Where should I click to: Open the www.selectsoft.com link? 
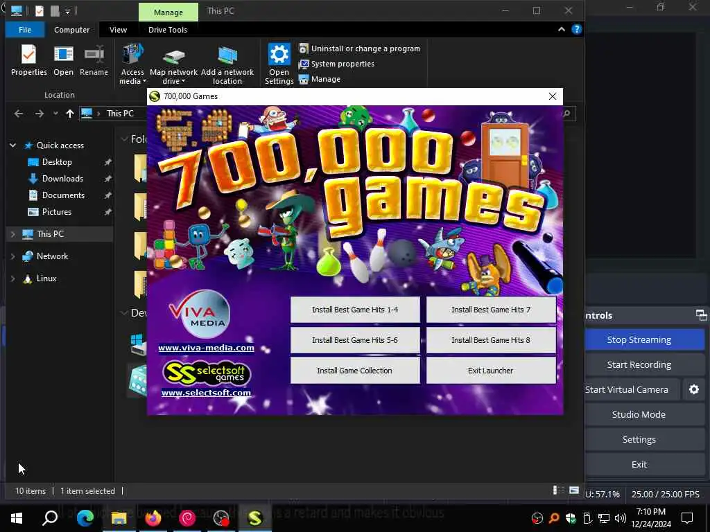pos(206,393)
